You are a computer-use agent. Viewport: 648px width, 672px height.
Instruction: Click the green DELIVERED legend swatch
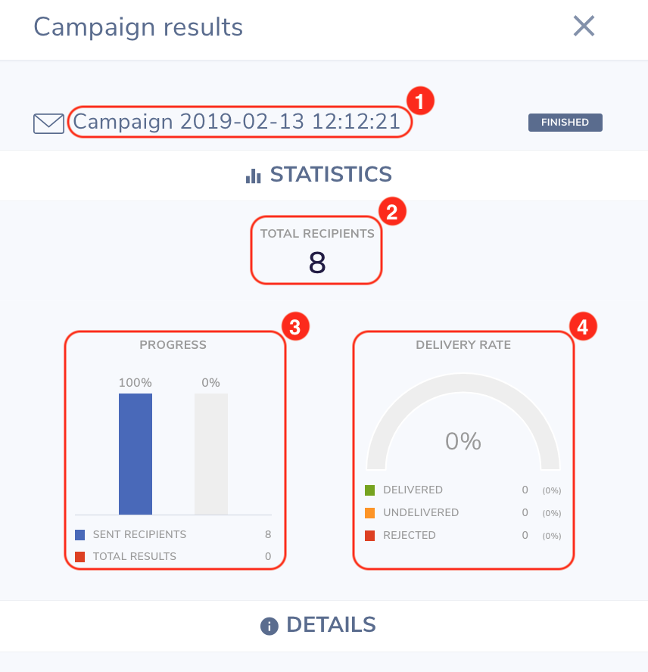[369, 490]
